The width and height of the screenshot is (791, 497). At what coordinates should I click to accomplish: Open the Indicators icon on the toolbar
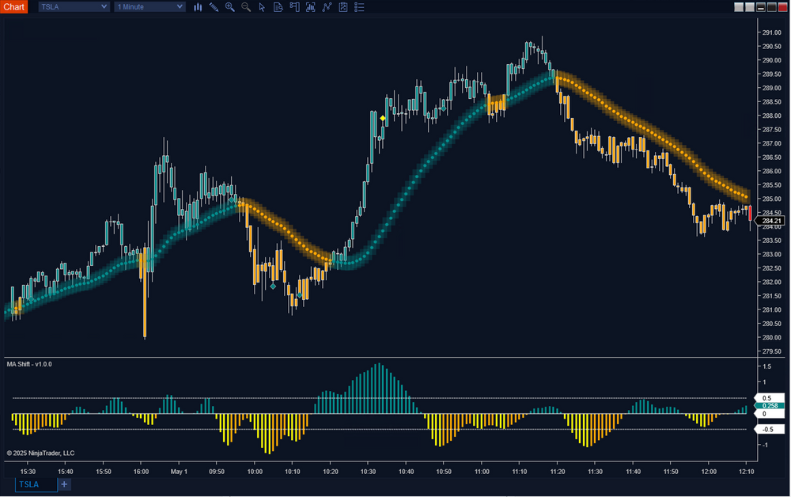311,6
